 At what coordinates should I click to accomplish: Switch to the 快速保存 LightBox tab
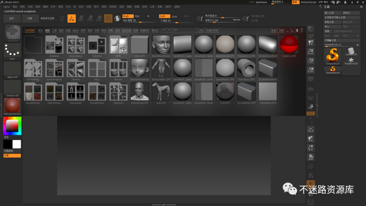145,30
